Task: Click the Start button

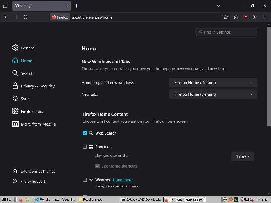Action: [8, 200]
